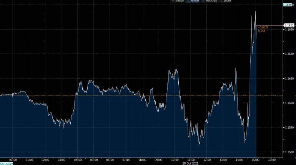This screenshot has height=165, width=296.
Task: Click the 1.1632 current price tag
Action: [289, 25]
